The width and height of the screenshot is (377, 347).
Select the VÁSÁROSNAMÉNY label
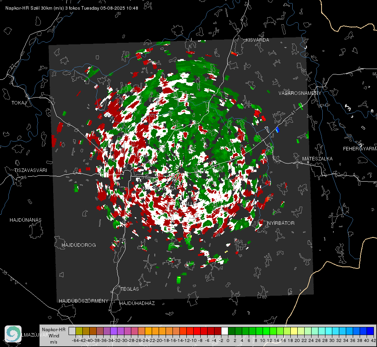coord(300,93)
